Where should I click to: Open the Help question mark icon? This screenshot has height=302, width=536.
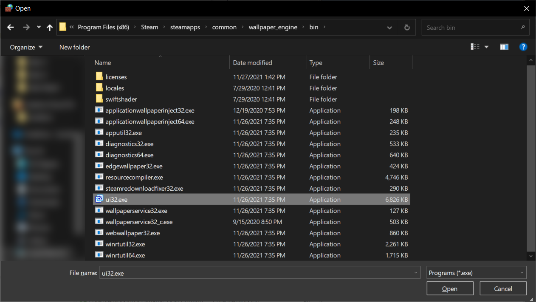point(523,47)
